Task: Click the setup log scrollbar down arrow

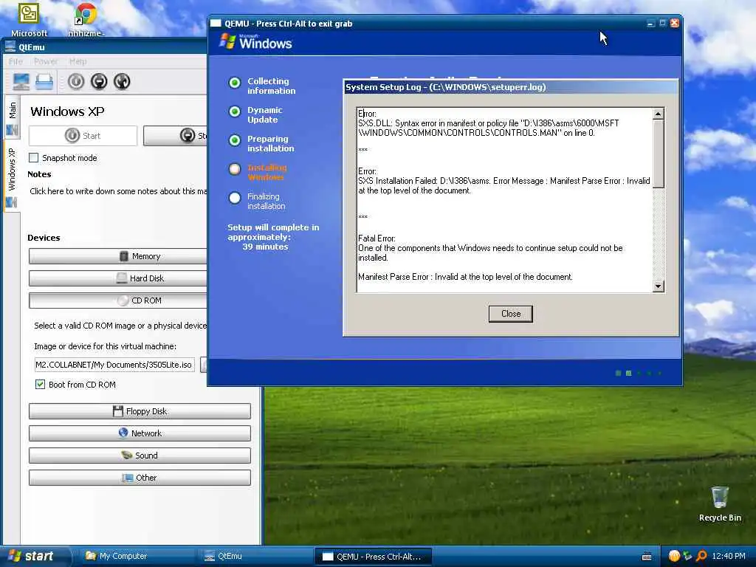Action: click(658, 286)
